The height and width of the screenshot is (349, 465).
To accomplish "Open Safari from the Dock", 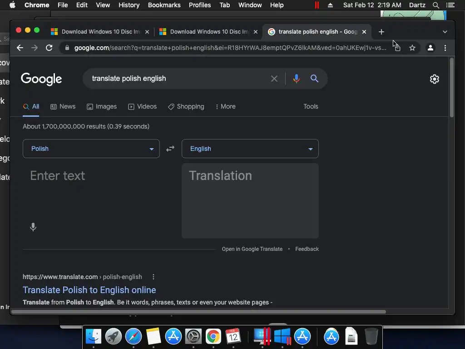I will point(134,337).
